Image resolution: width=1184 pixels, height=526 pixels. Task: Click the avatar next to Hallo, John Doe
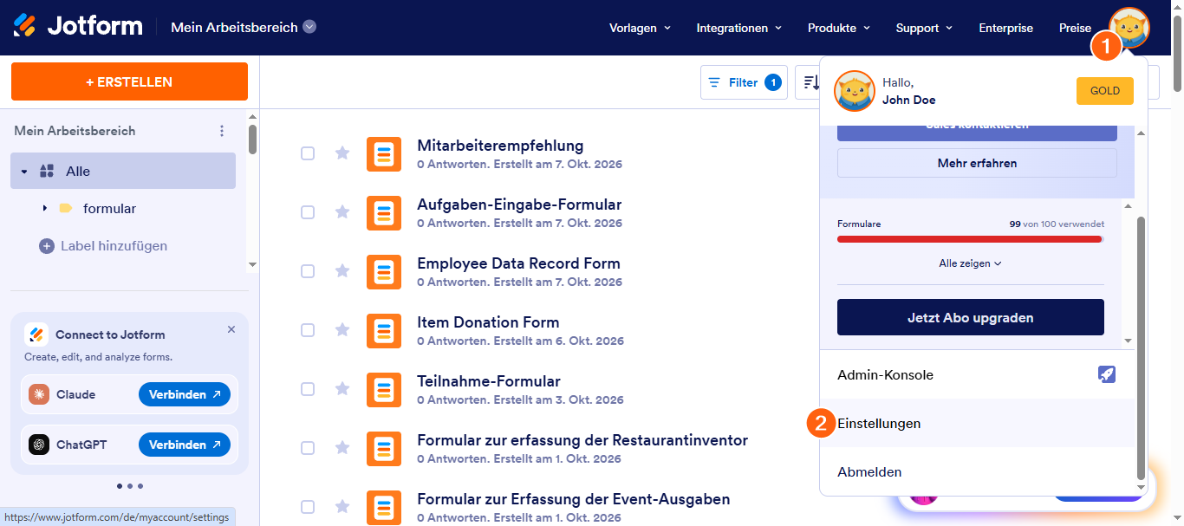point(855,91)
